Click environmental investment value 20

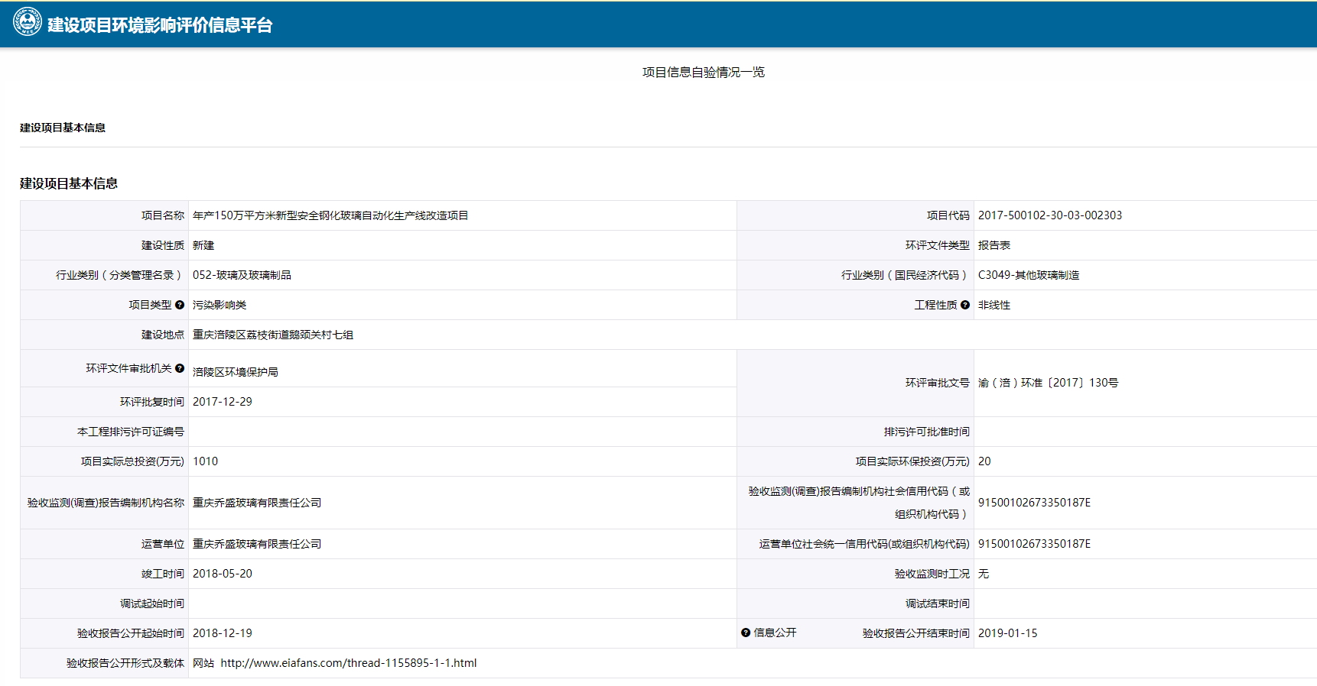[x=984, y=461]
